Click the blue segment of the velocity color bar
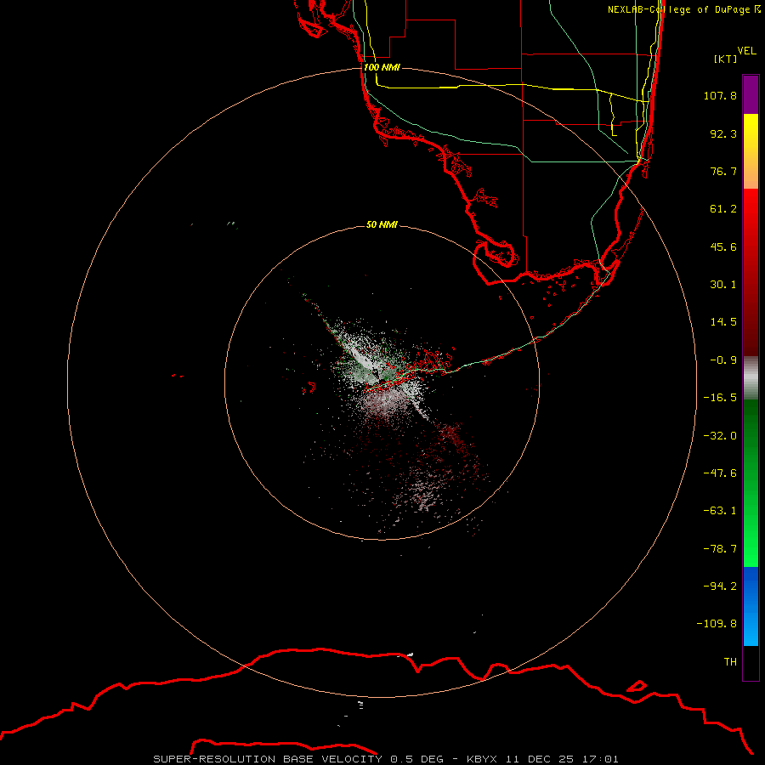 click(x=751, y=606)
